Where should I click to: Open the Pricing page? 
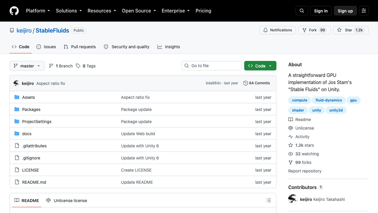click(203, 11)
